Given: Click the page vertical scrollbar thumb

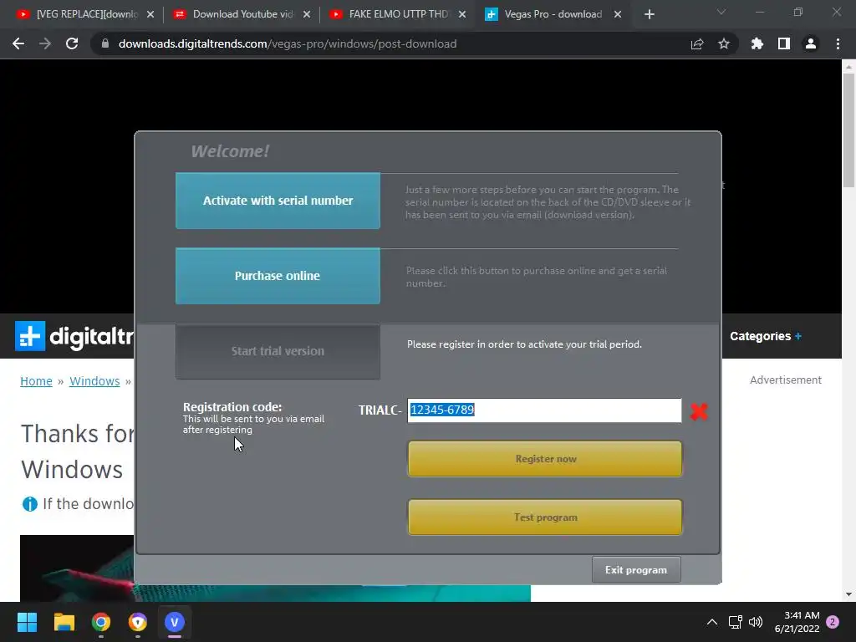Looking at the screenshot, I should 848,130.
